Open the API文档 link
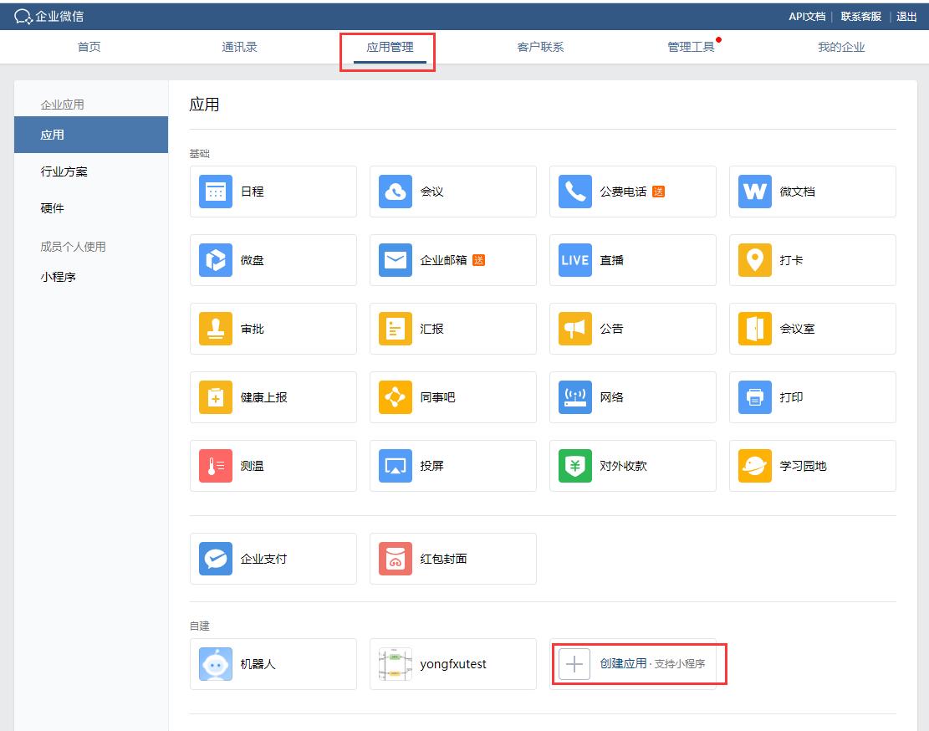The width and height of the screenshot is (929, 731). point(805,16)
